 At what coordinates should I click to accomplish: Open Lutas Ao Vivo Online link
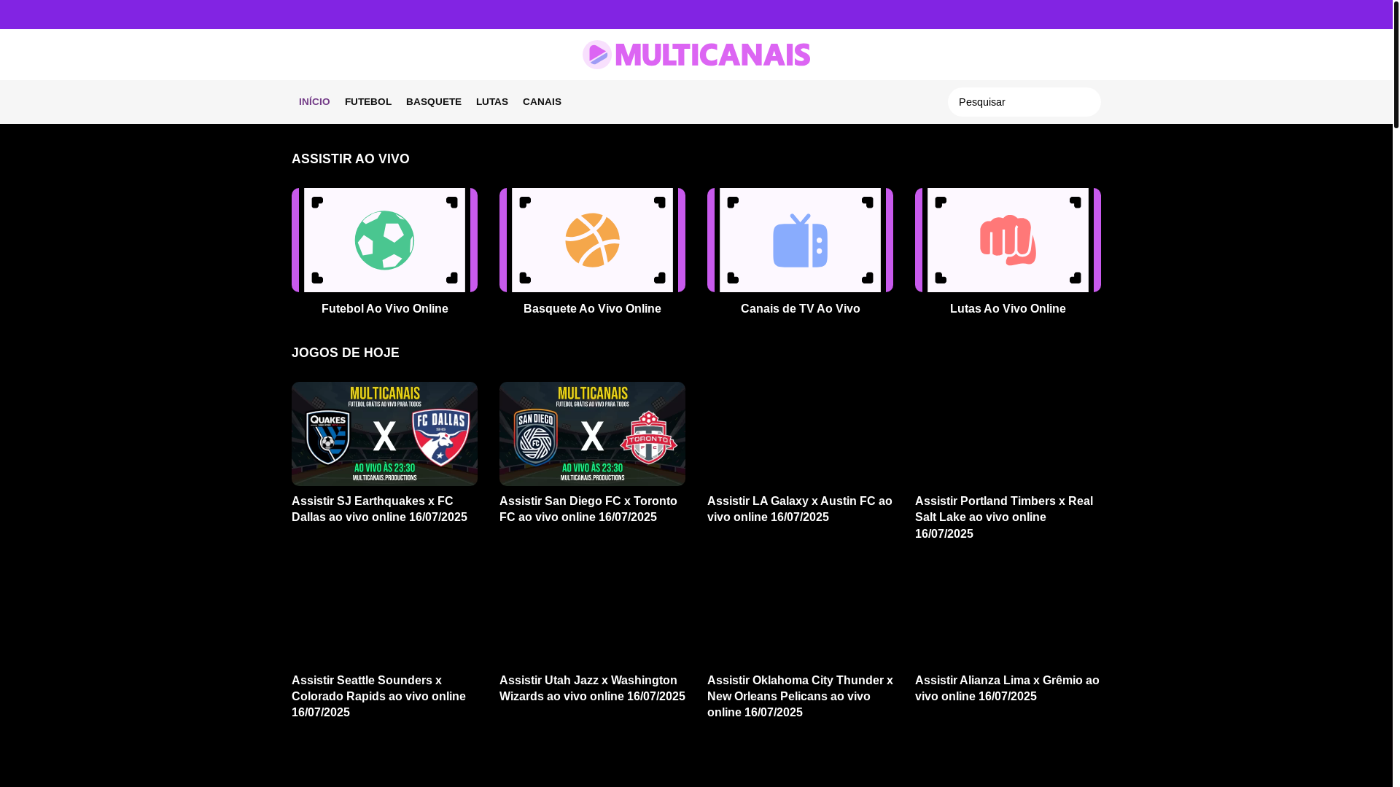click(x=1008, y=309)
